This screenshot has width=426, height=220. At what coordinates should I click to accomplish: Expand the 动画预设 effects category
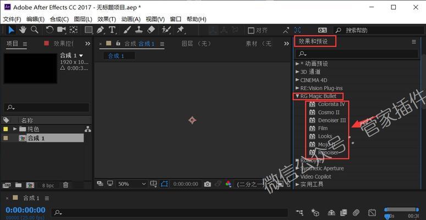pos(297,64)
